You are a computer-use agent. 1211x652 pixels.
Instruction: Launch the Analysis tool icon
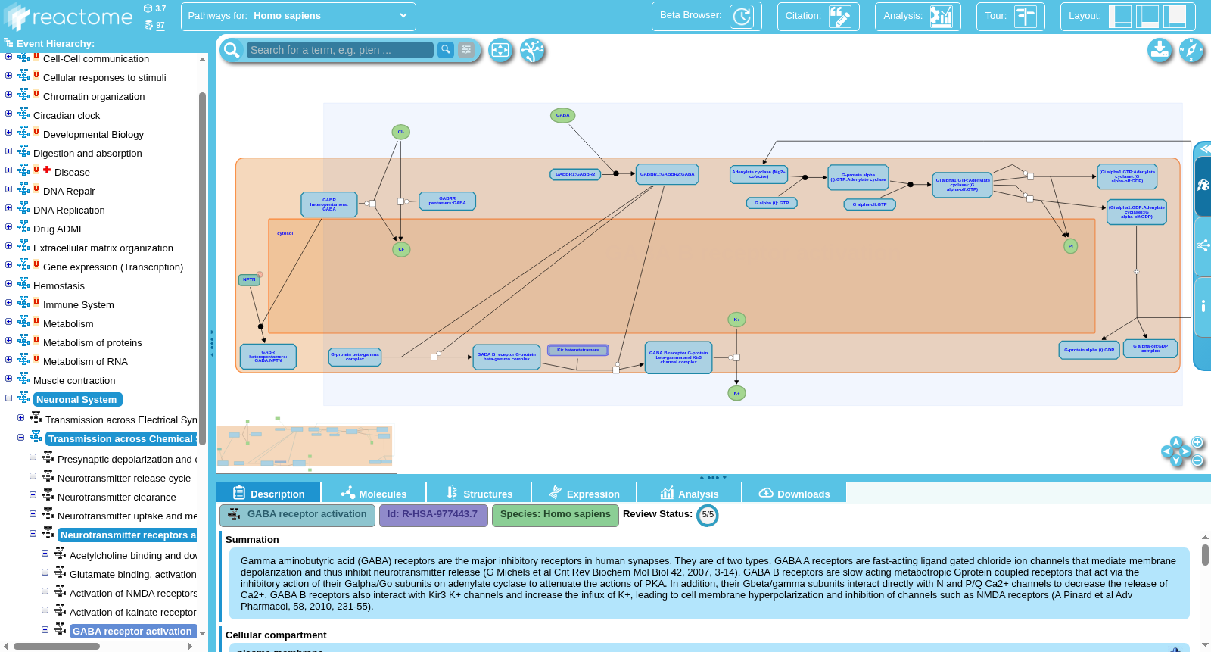point(941,16)
